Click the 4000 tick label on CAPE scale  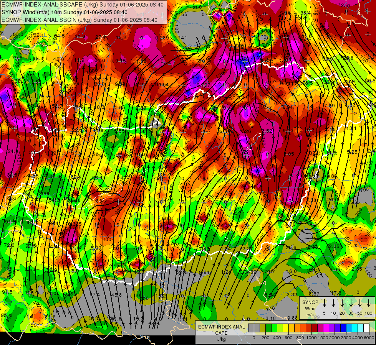358,338
